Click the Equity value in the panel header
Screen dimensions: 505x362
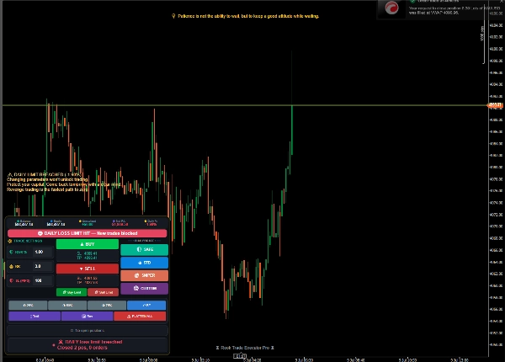(x=56, y=224)
